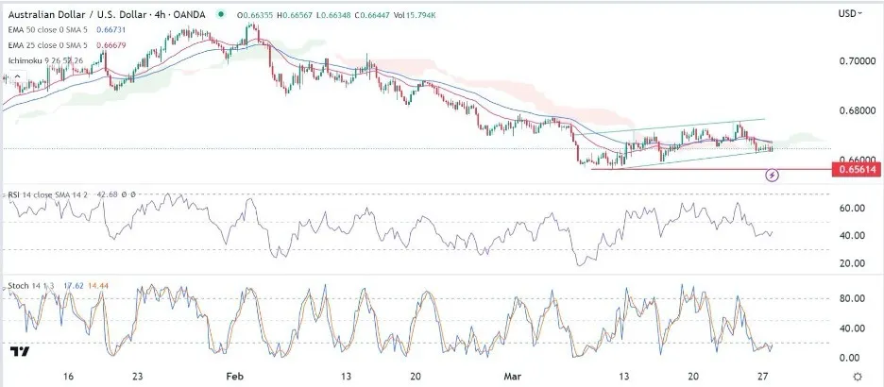
Task: Open chart settings gear icon
Action: tap(858, 377)
